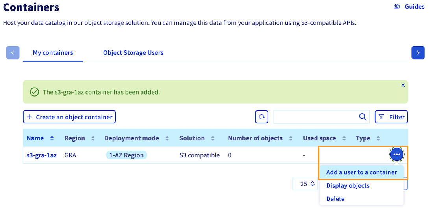Sort by Solution column arrows
The image size is (433, 222).
pyautogui.click(x=213, y=138)
